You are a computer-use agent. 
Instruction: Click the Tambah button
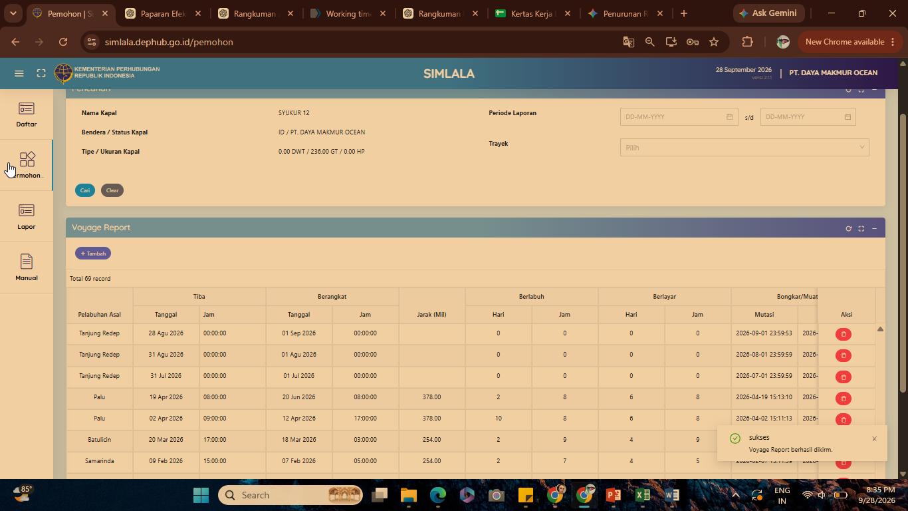[x=93, y=254]
